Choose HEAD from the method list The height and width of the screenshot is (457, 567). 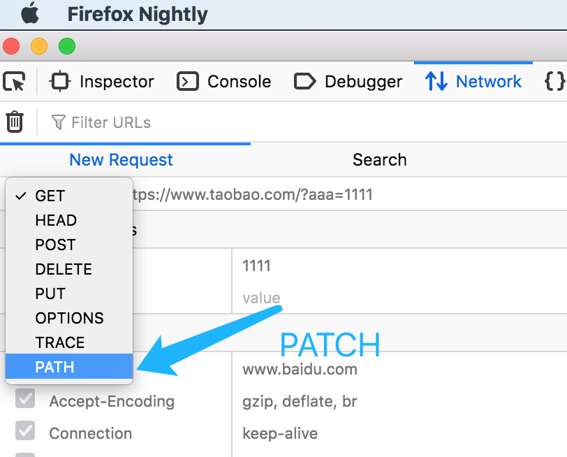click(x=69, y=220)
